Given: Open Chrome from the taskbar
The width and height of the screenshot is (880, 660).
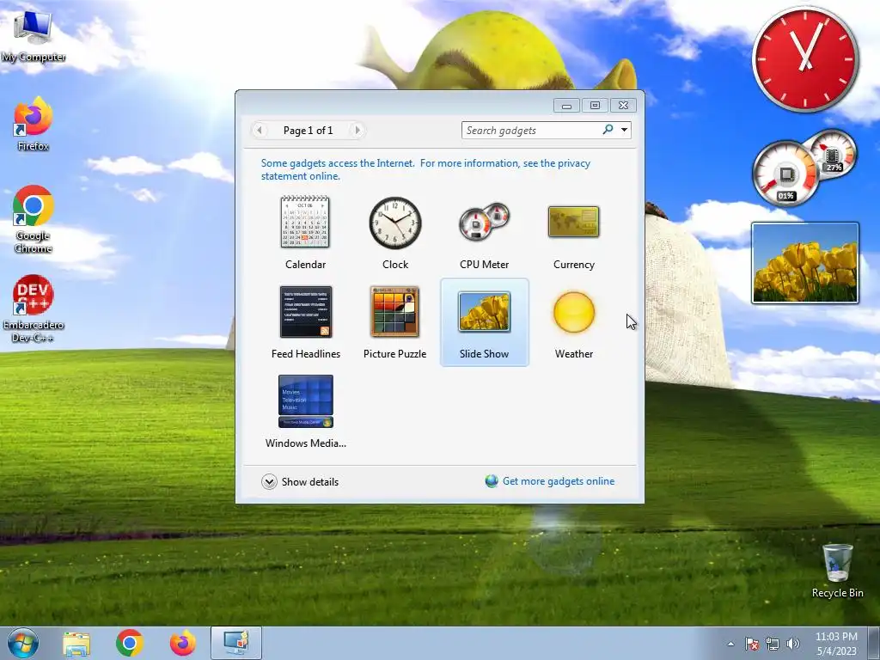Looking at the screenshot, I should point(130,643).
